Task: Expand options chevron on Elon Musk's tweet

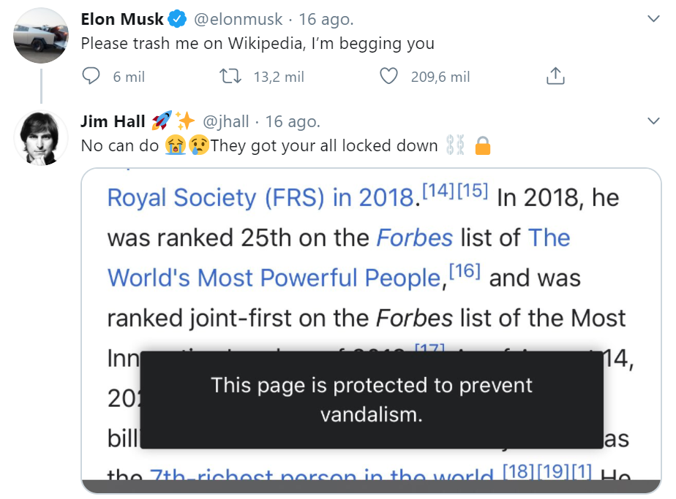Action: click(653, 18)
